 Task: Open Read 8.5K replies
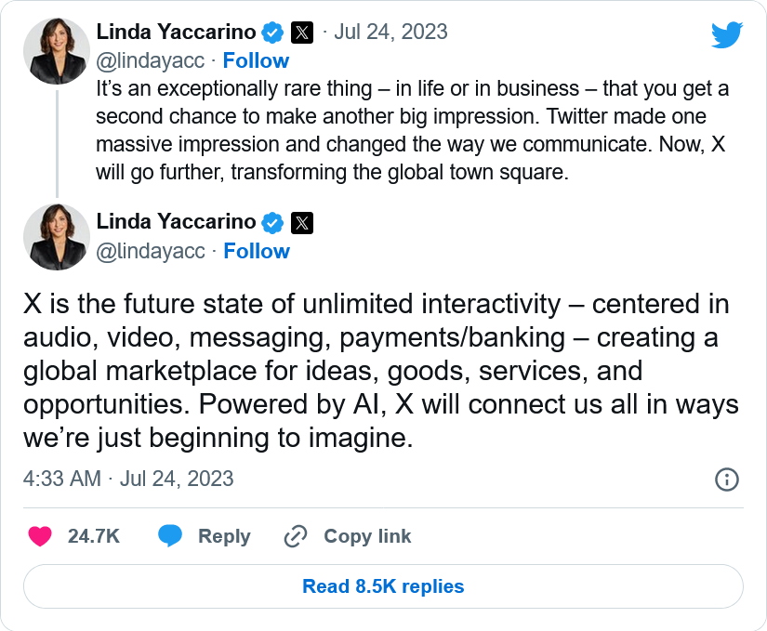(x=383, y=586)
